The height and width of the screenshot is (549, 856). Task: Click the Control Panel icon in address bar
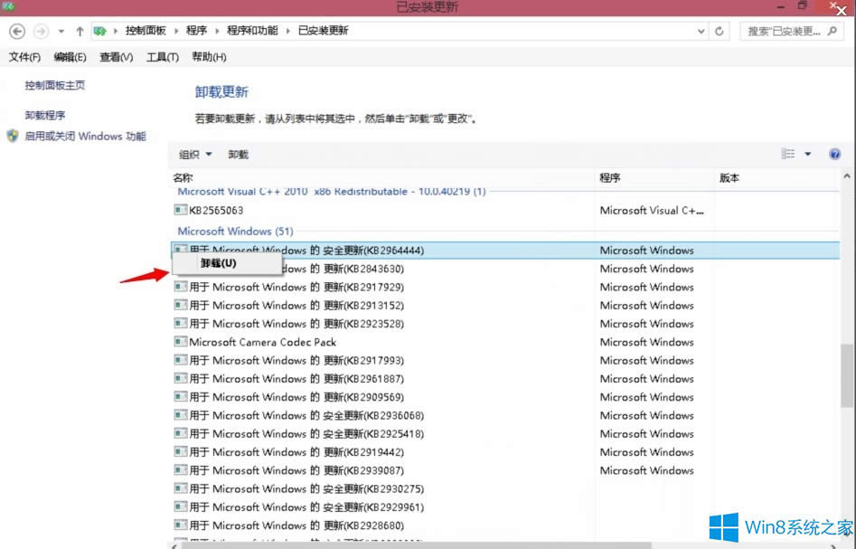100,31
